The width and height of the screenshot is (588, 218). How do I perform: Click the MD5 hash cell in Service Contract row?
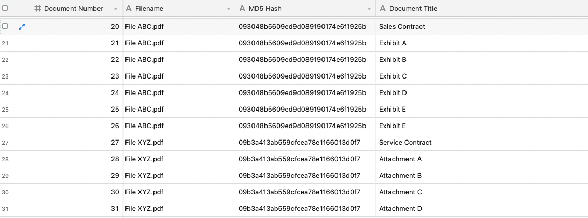click(x=305, y=142)
